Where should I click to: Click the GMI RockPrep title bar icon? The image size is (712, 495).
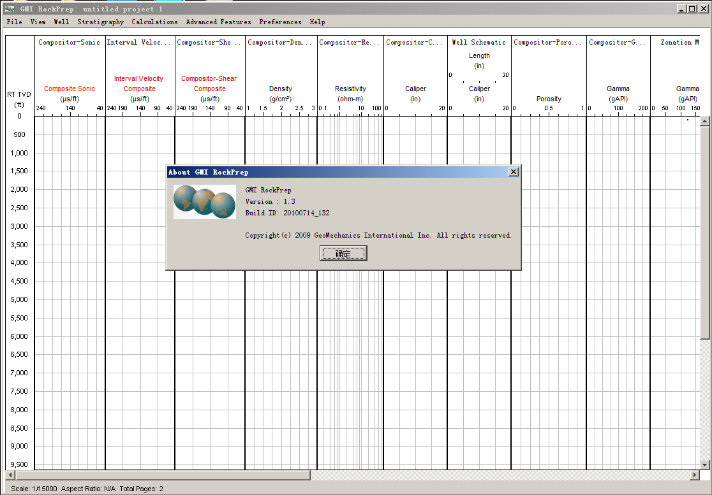click(9, 9)
